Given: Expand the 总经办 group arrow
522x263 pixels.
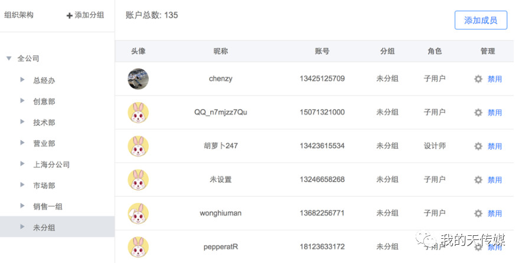Looking at the screenshot, I should click(22, 80).
